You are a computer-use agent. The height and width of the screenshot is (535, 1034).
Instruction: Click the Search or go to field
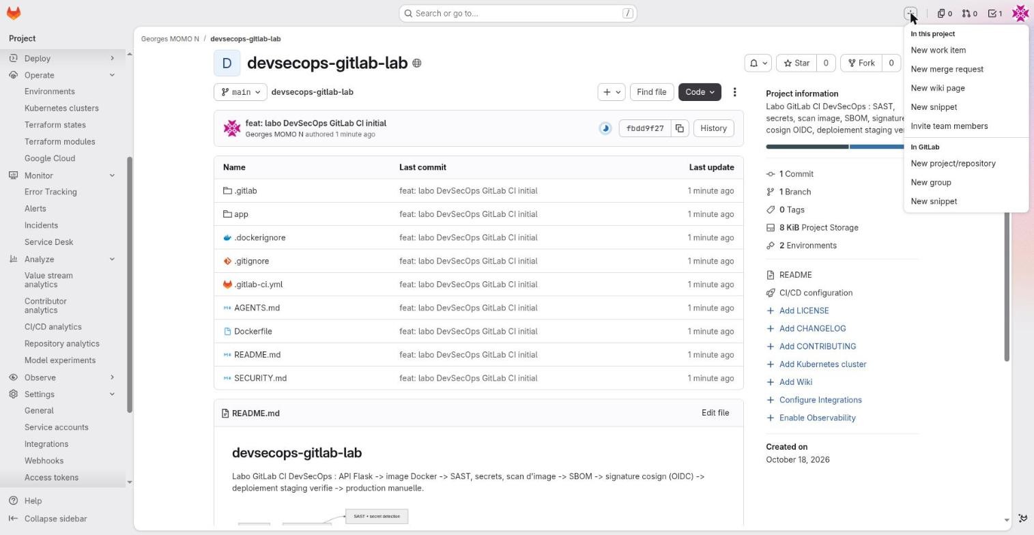tap(518, 13)
